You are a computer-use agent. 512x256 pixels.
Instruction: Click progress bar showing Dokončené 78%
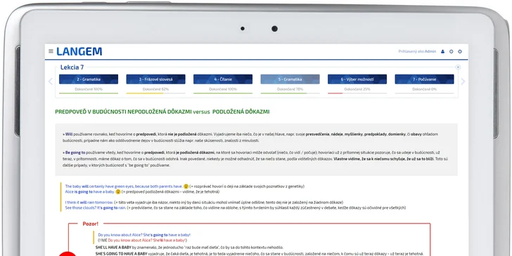click(290, 93)
